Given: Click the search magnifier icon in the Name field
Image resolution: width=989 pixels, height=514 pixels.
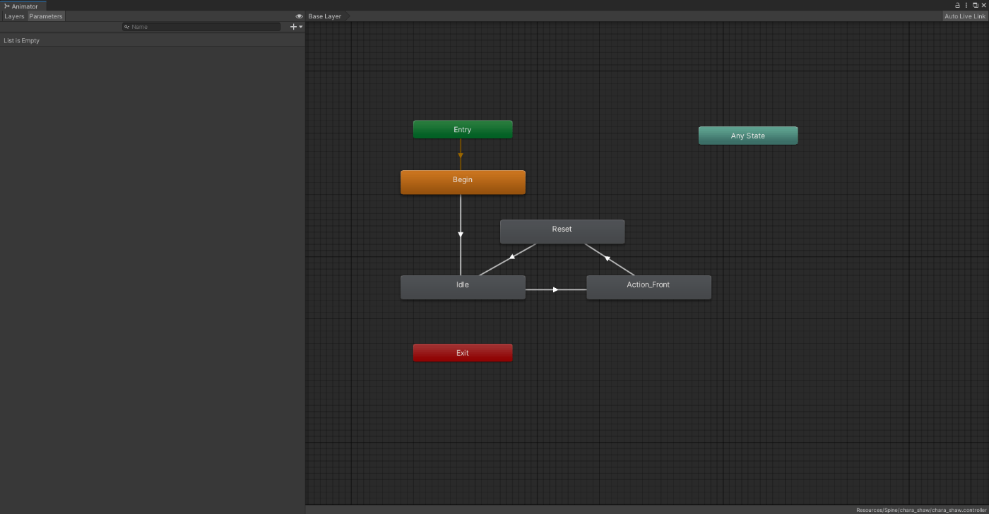Looking at the screenshot, I should [x=127, y=27].
